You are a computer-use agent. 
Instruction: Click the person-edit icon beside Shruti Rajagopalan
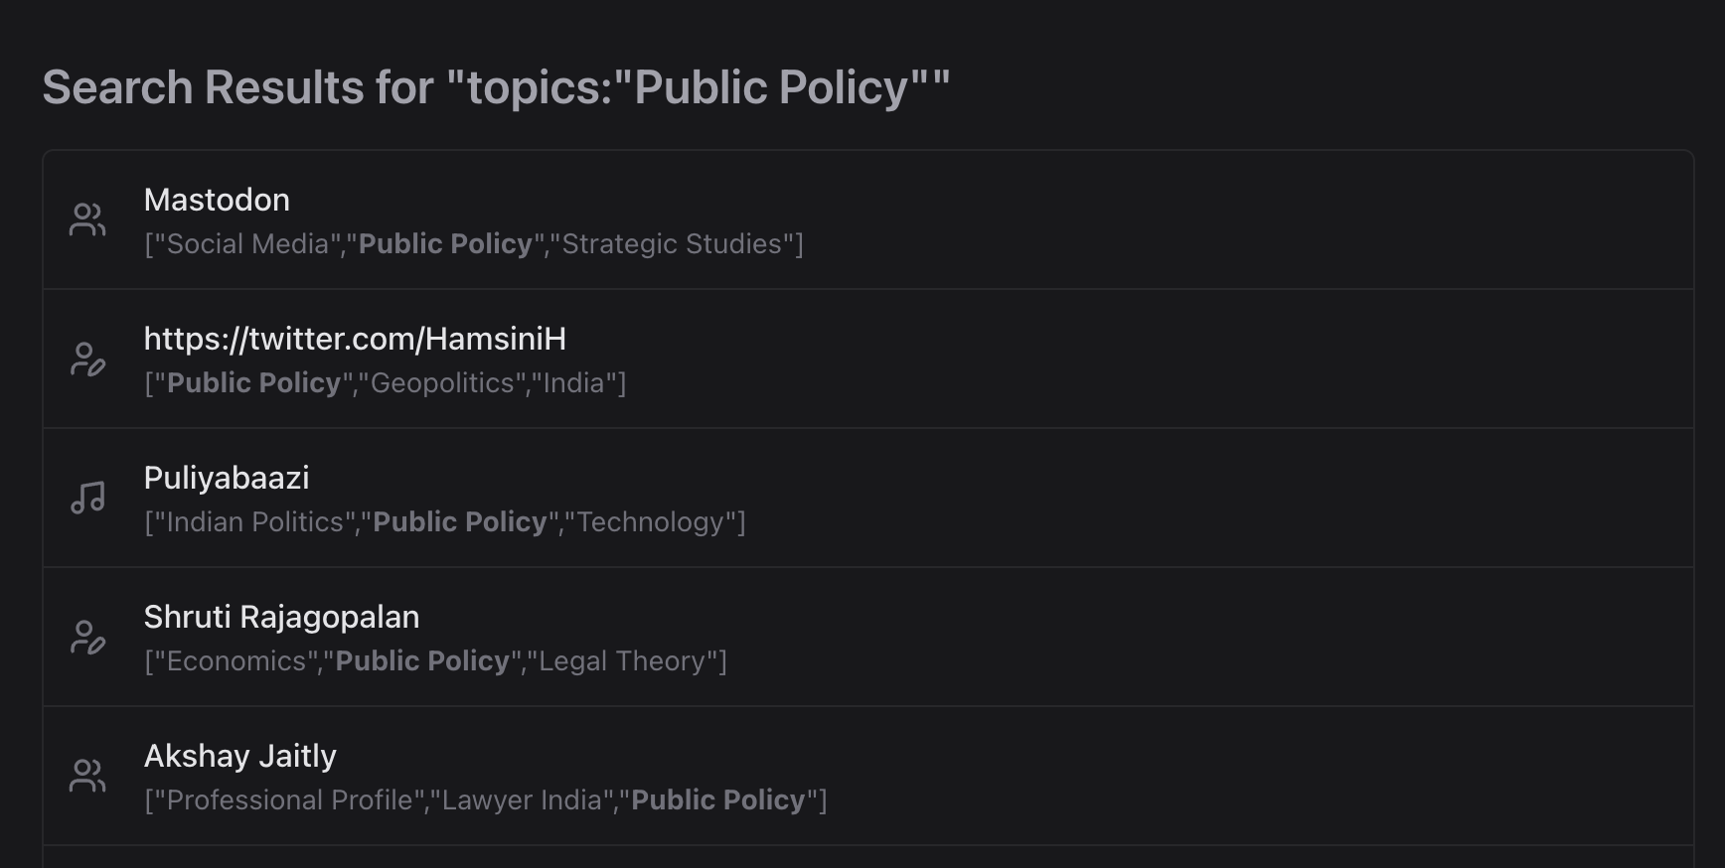pos(87,637)
